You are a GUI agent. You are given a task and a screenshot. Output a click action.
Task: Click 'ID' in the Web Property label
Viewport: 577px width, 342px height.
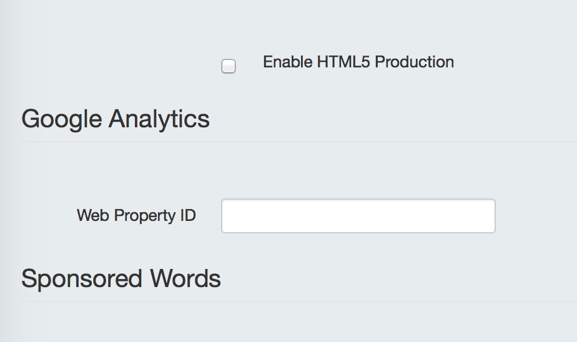[x=188, y=215]
